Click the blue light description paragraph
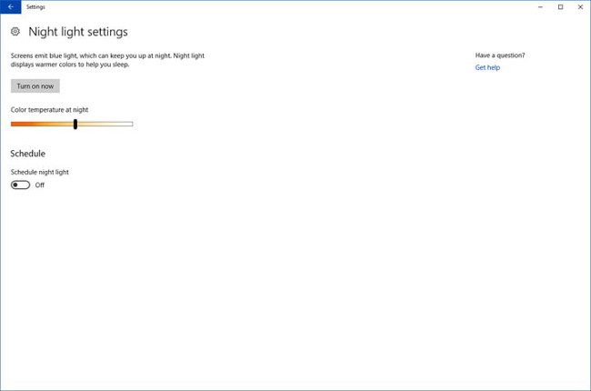 pyautogui.click(x=107, y=60)
